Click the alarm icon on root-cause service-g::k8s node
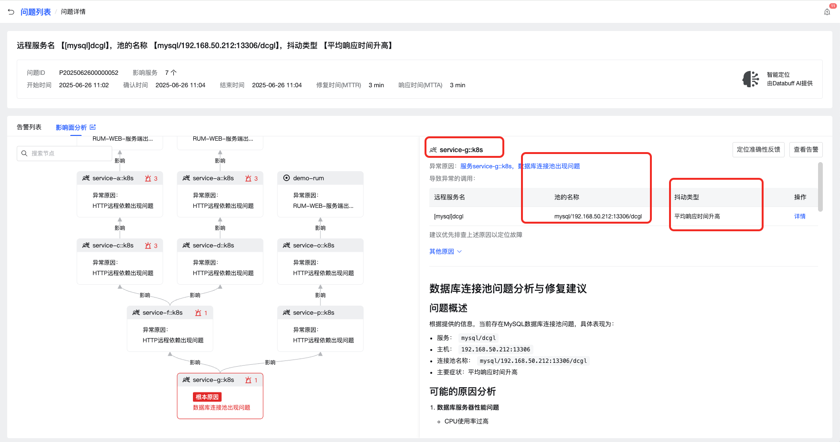840x442 pixels. coord(248,380)
